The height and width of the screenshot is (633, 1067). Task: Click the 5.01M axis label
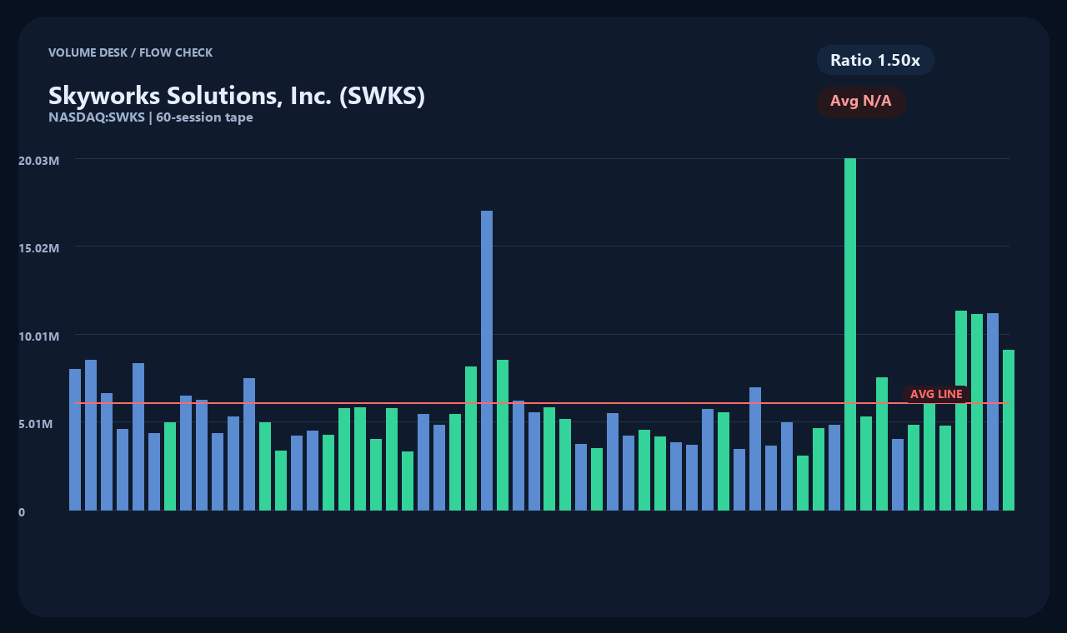(x=36, y=424)
